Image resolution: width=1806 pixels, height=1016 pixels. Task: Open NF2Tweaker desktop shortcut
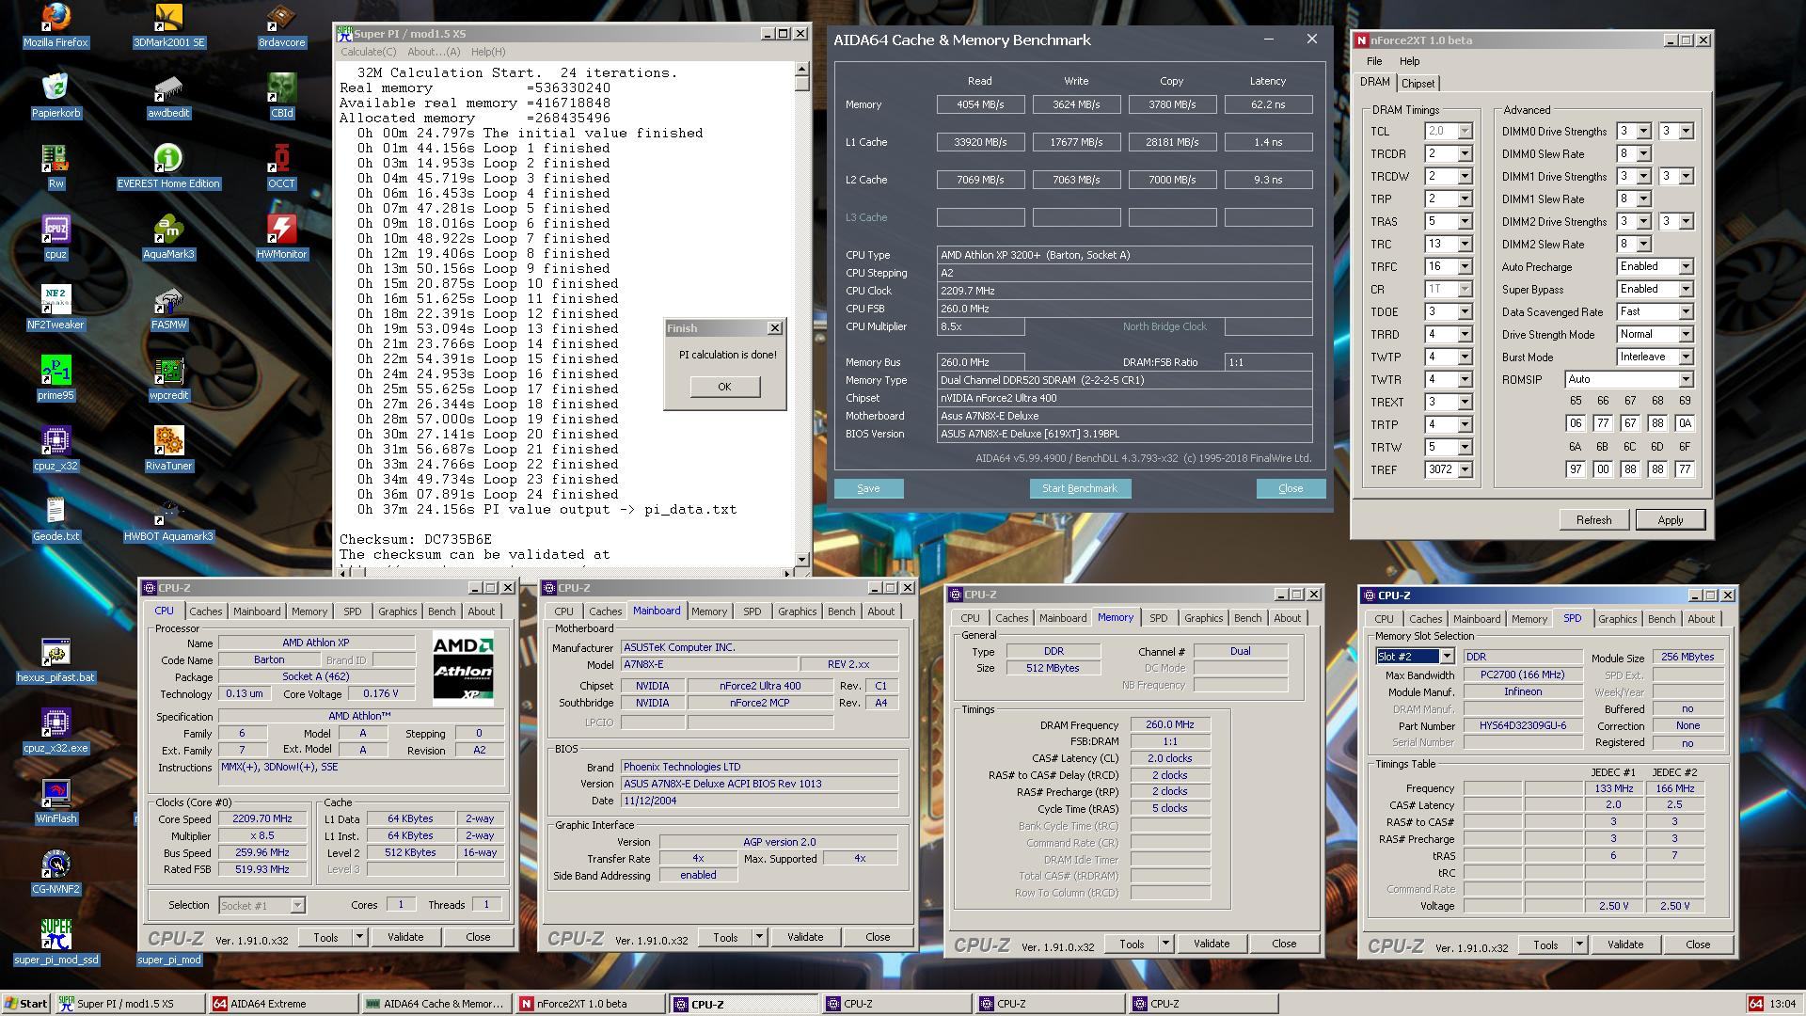coord(55,308)
